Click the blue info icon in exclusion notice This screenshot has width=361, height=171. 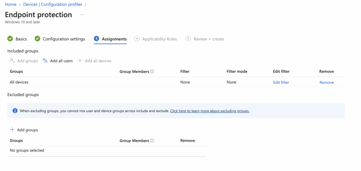tap(15, 111)
